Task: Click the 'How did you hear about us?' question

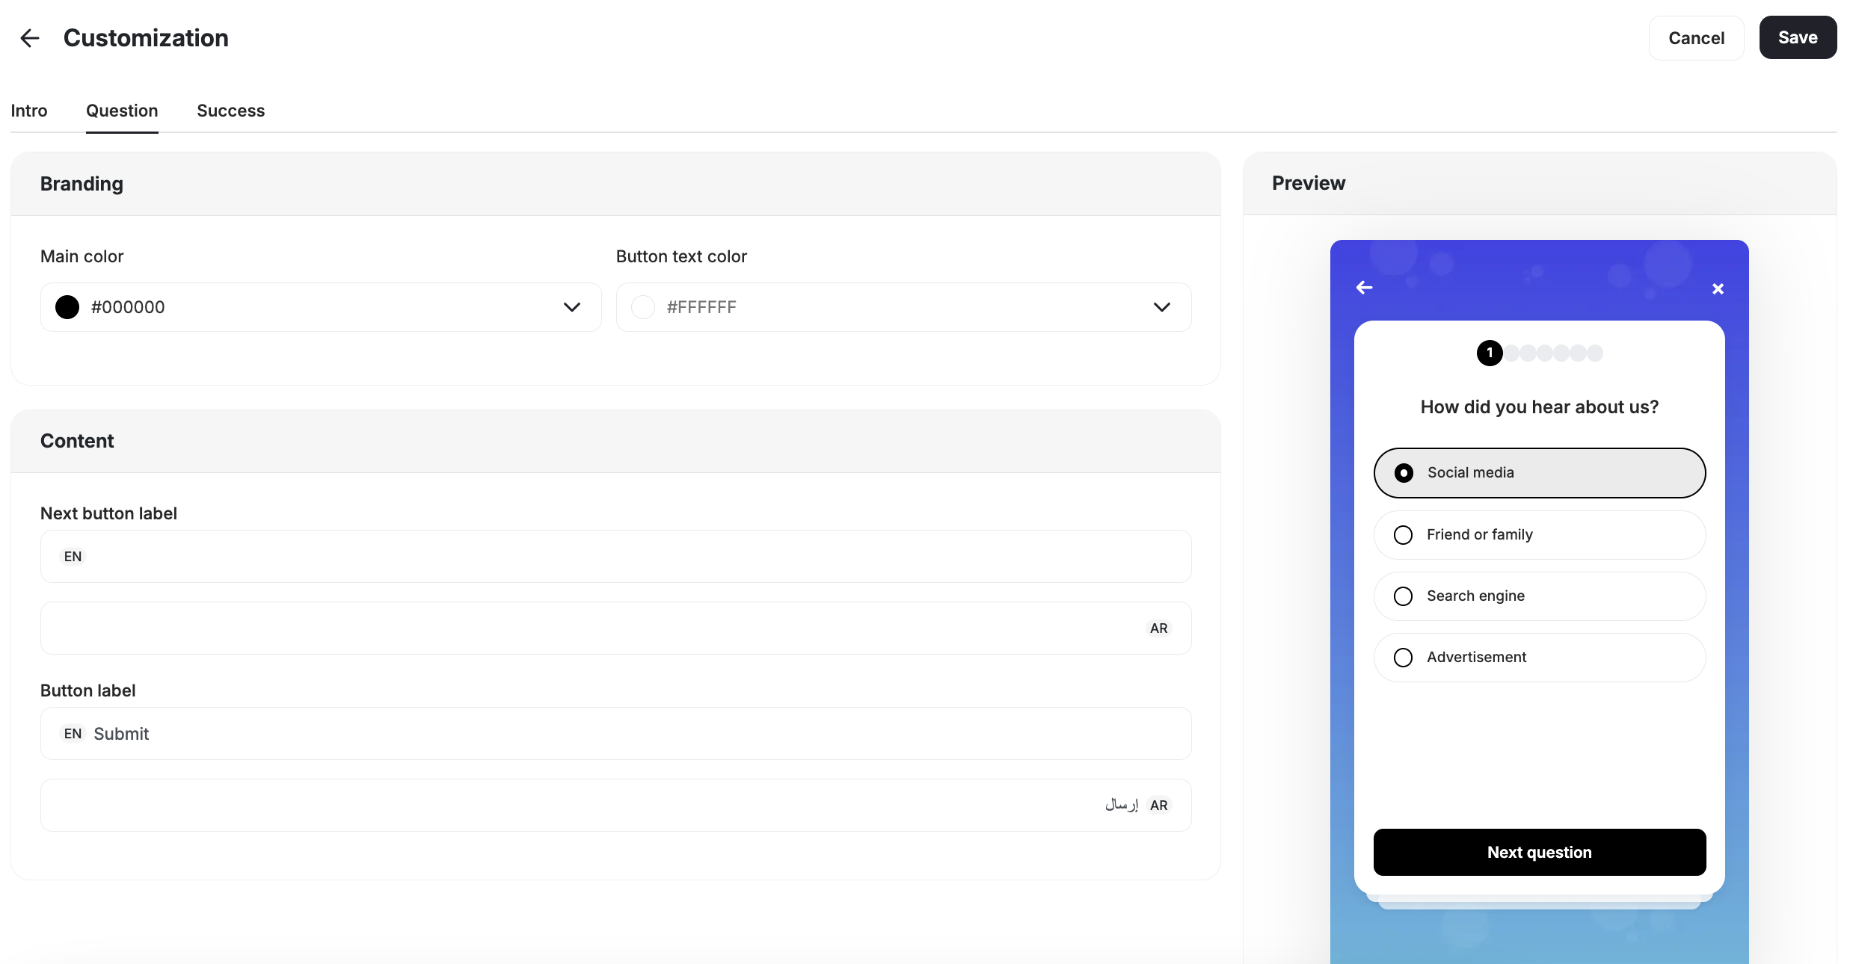Action: point(1540,407)
